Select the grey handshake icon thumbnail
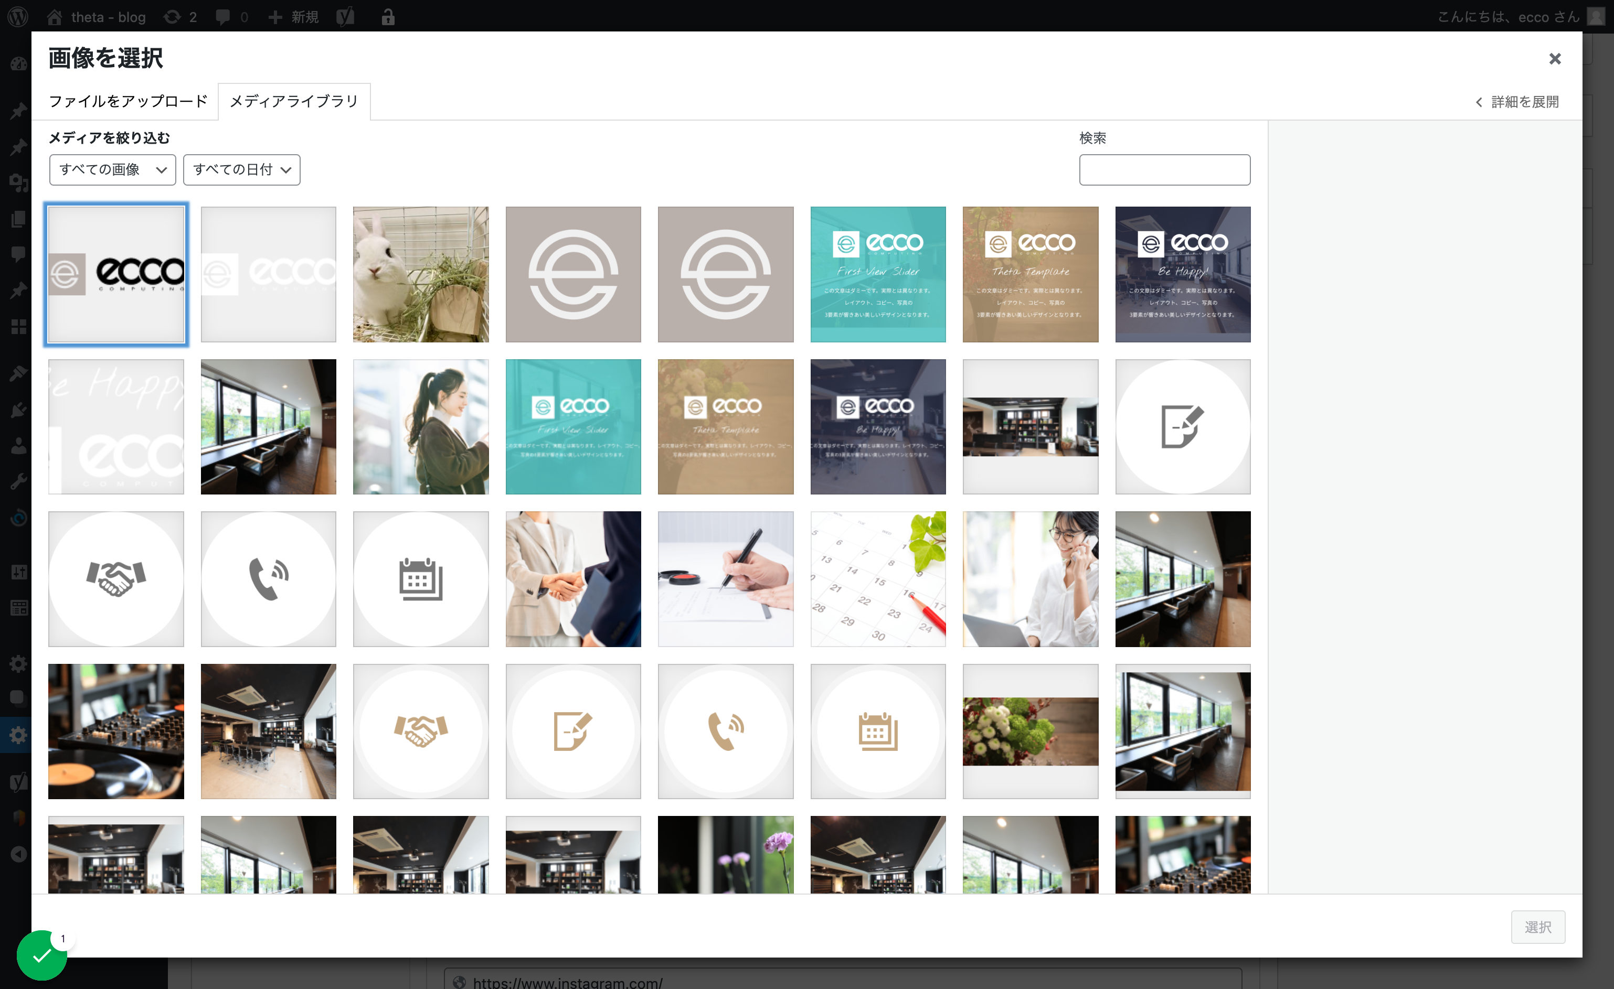1614x989 pixels. coord(116,578)
